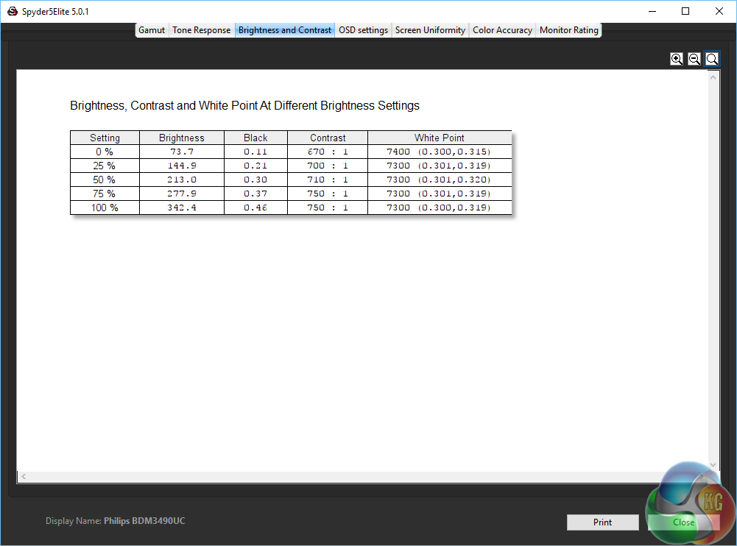Open the OSD settings tab

(363, 30)
